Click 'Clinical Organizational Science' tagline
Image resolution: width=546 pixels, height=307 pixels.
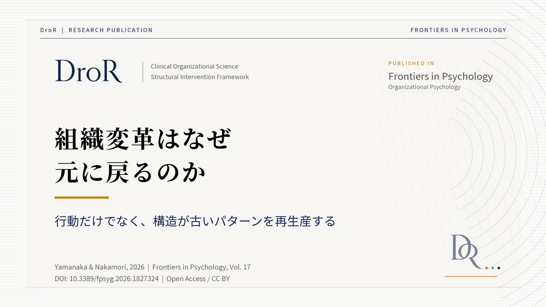pyautogui.click(x=195, y=66)
